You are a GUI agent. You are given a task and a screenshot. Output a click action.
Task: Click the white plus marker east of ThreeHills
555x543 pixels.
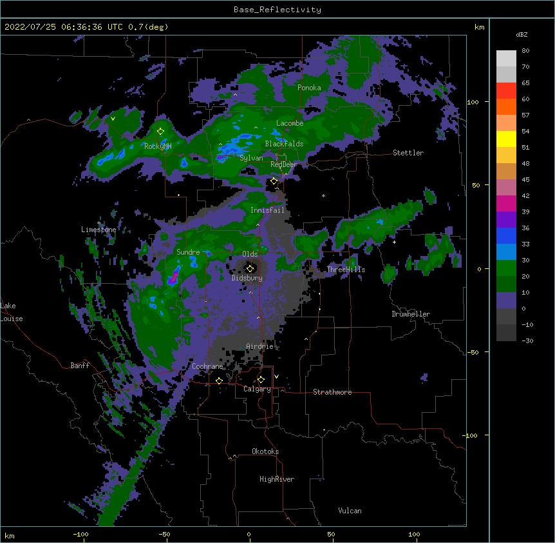tap(394, 242)
